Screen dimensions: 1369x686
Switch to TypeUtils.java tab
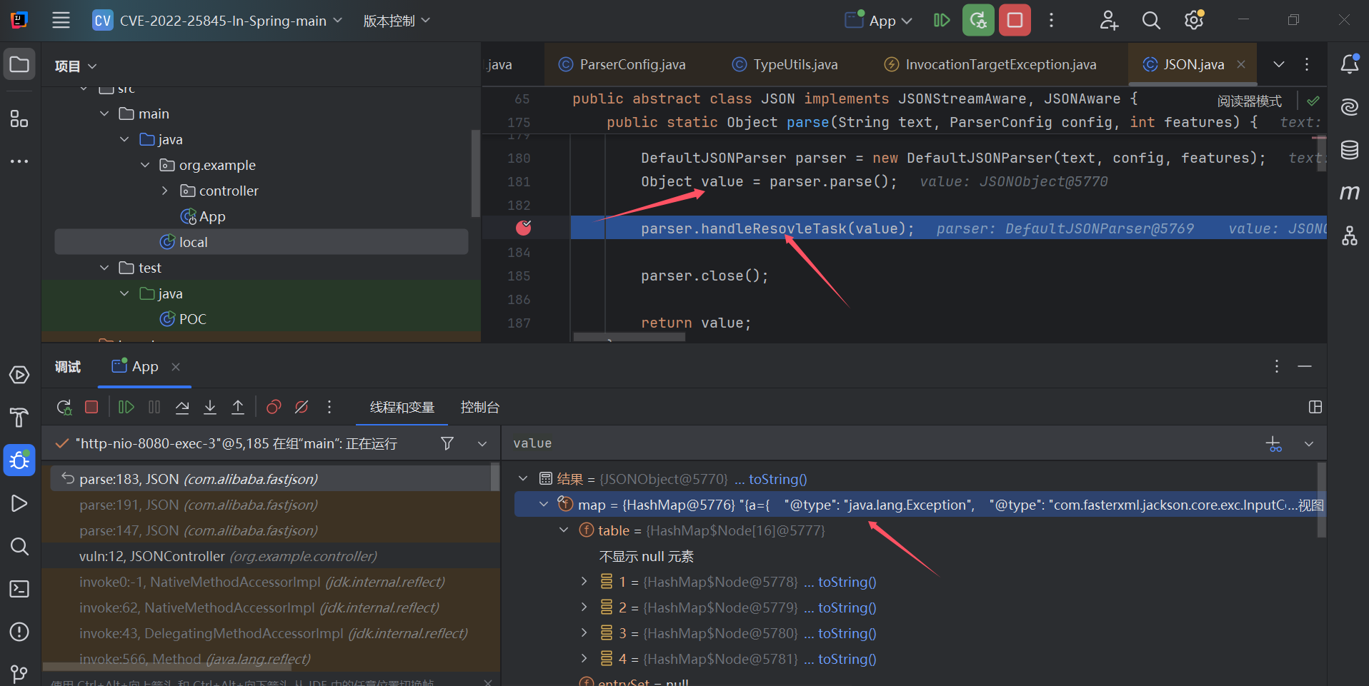pyautogui.click(x=785, y=64)
